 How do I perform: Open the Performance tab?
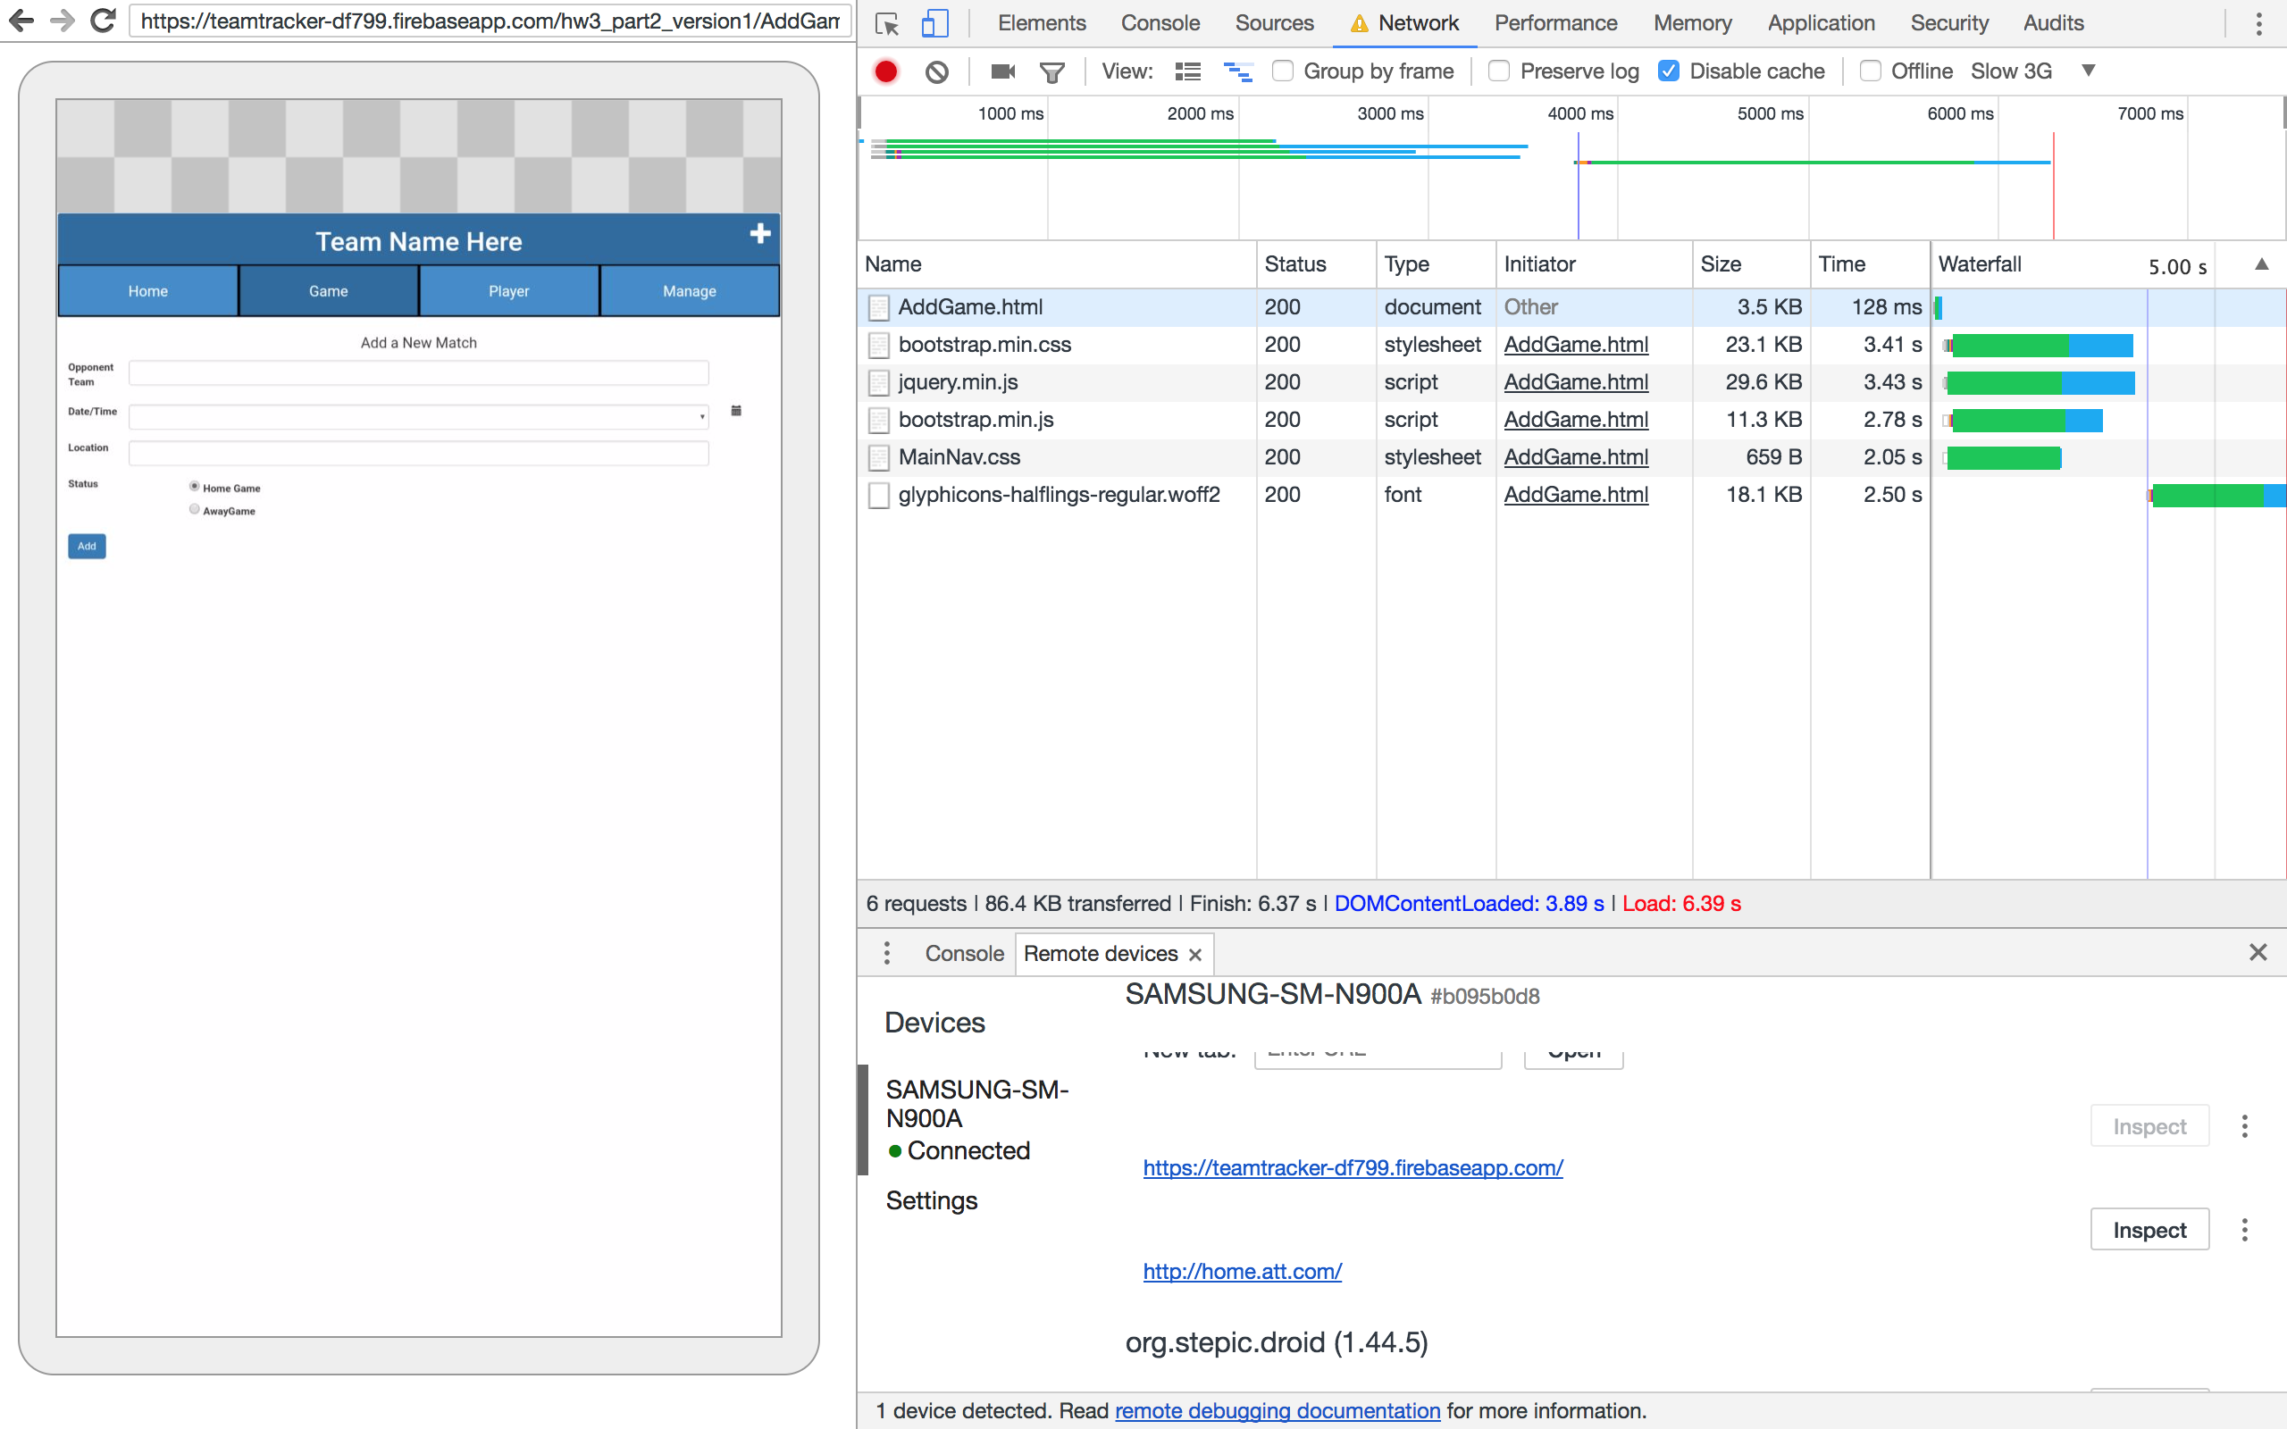tap(1555, 22)
